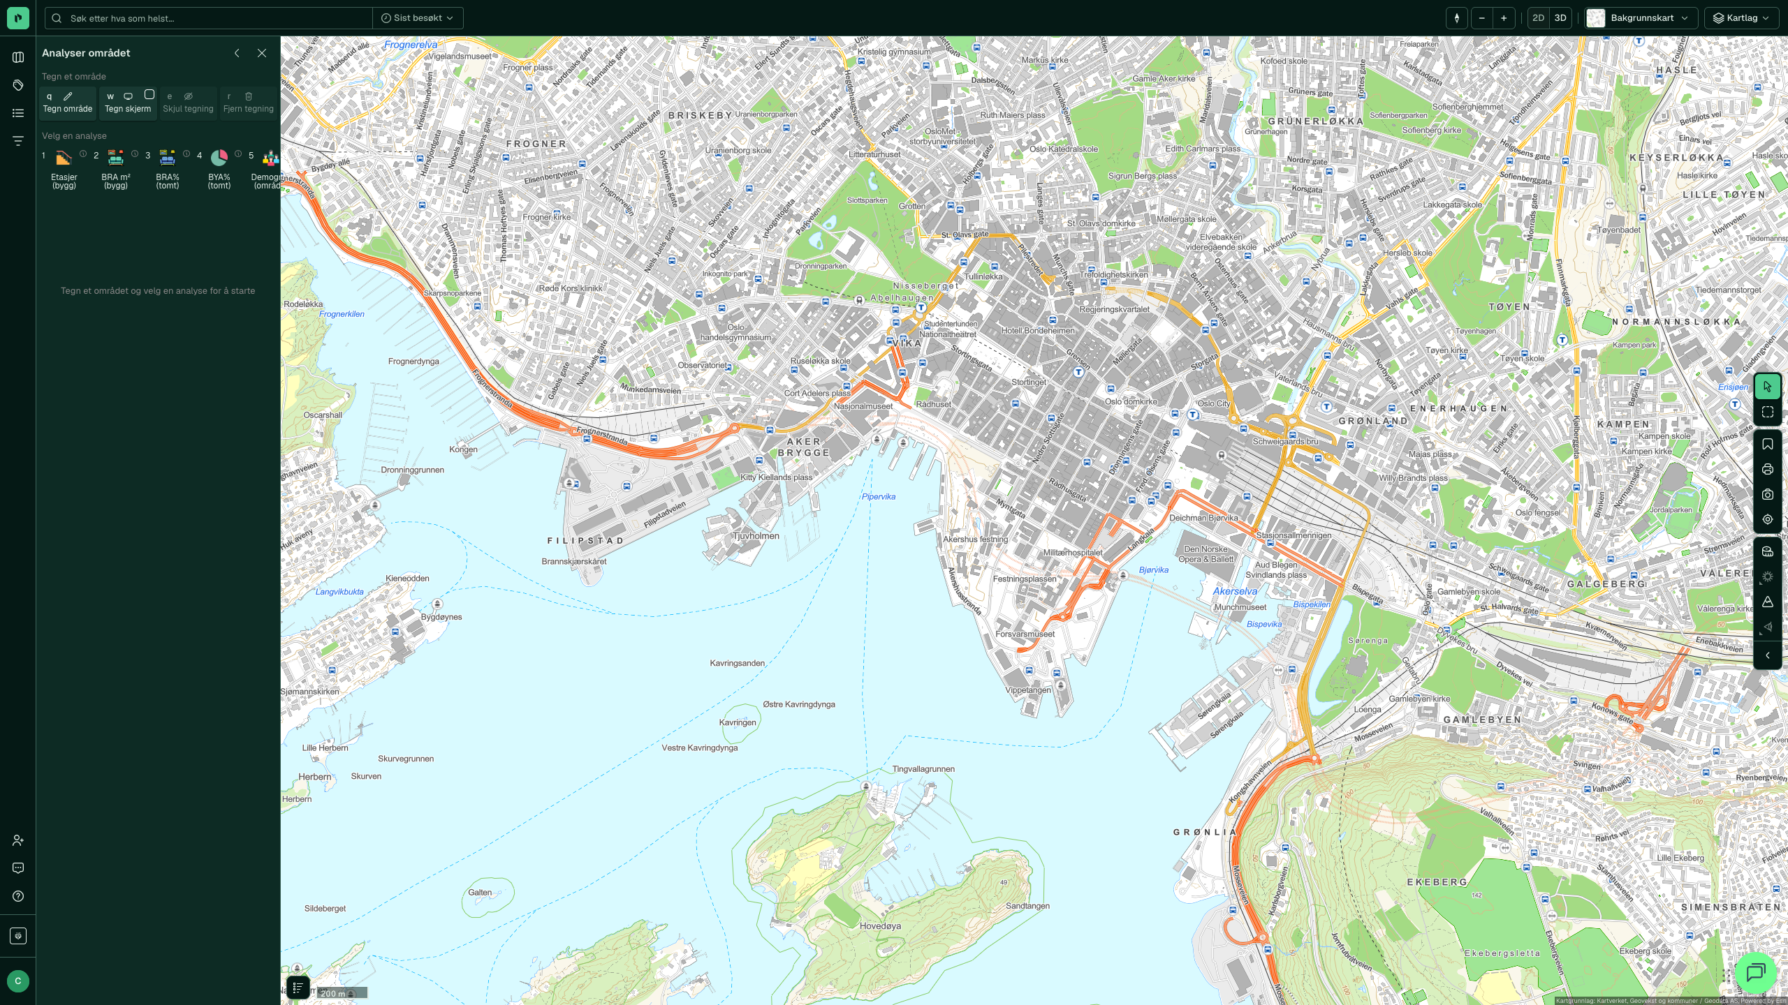Open the feedback message icon in left sidebar

pos(18,868)
